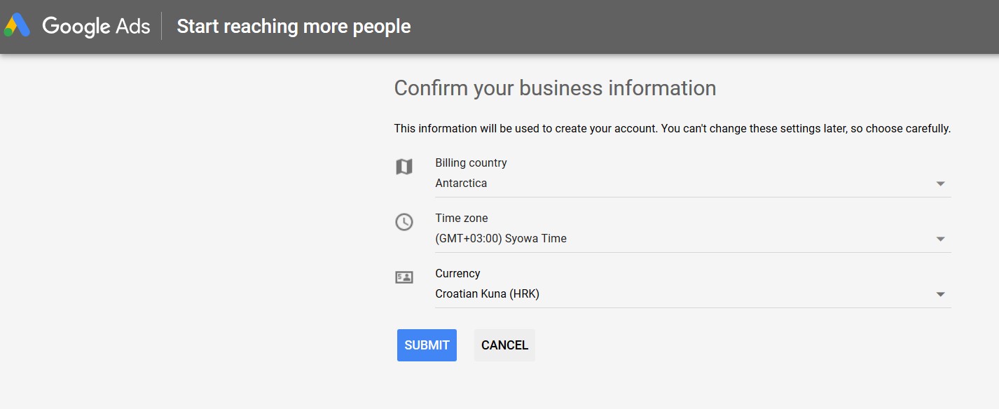Click the Google Ads triangular logo icon
Screen dimensions: 999x409
(17, 26)
